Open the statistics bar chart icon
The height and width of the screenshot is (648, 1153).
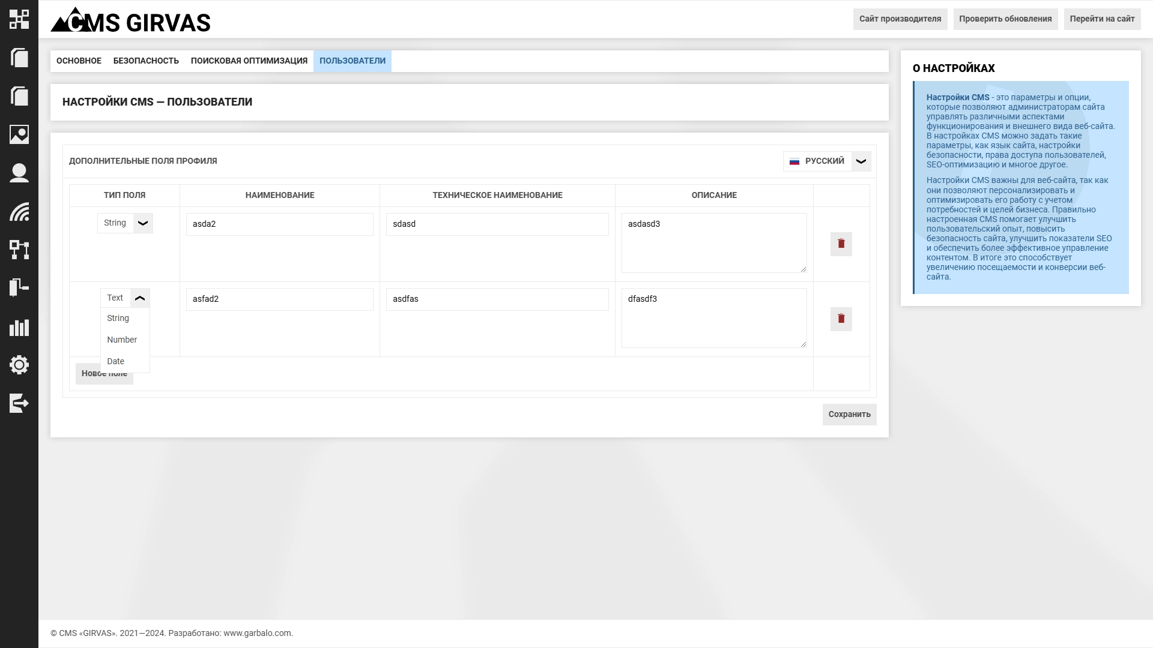(x=19, y=328)
